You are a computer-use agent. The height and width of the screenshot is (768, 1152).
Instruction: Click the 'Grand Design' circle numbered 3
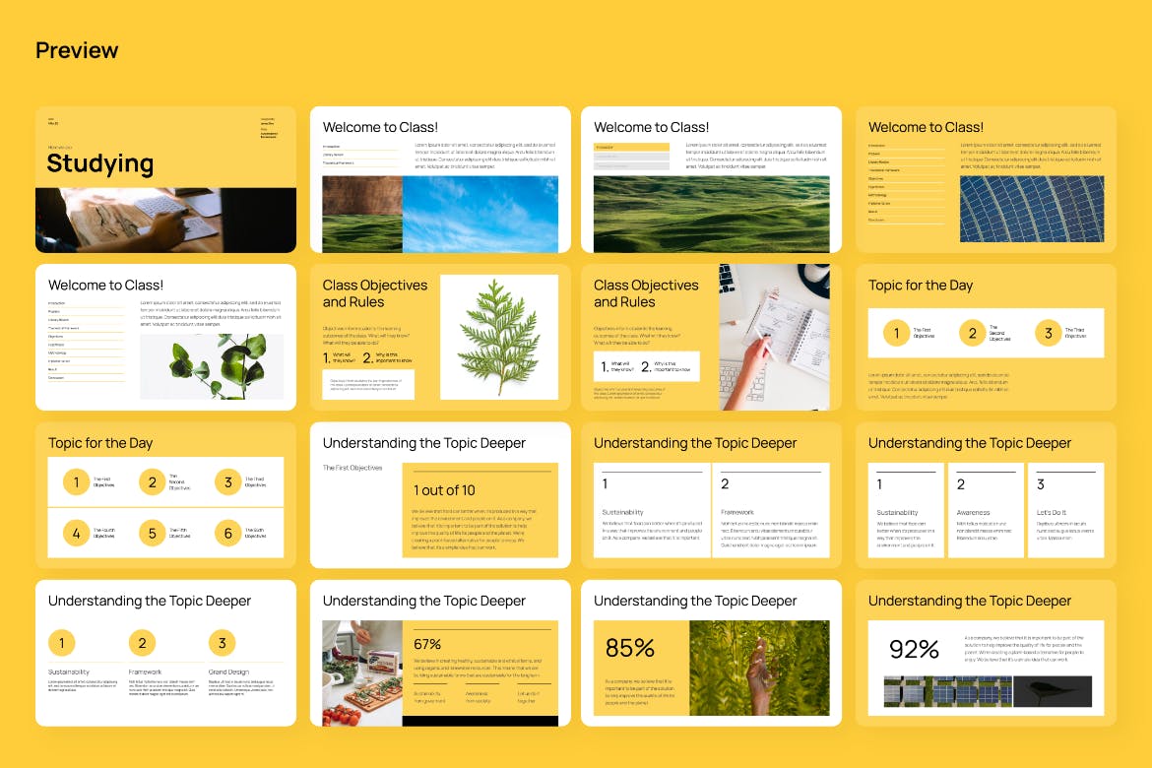[x=223, y=644]
